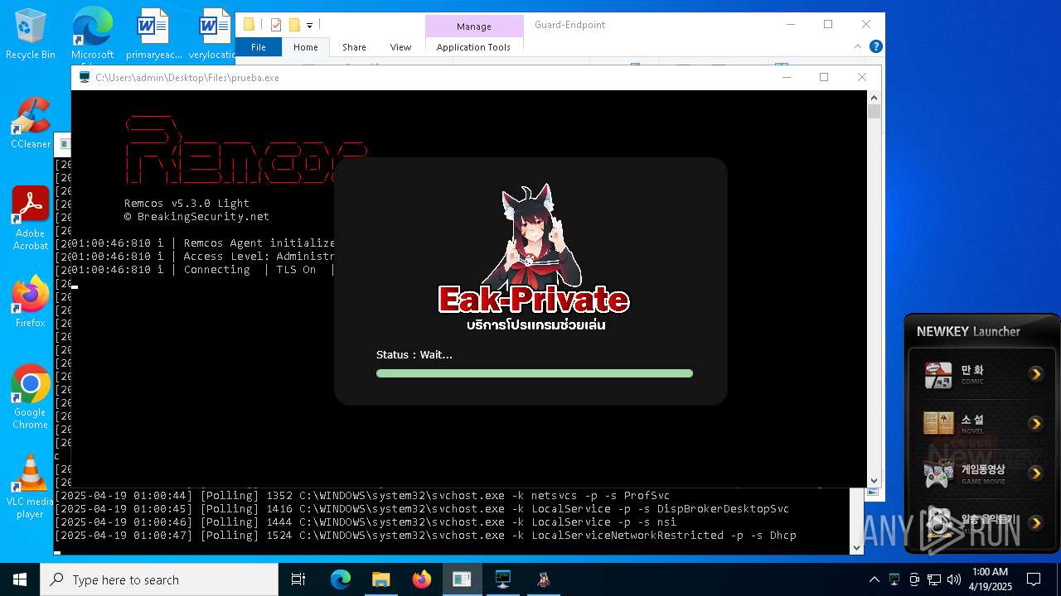
Task: Open the Customize Quick Access Toolbar dropdown
Action: tap(309, 26)
